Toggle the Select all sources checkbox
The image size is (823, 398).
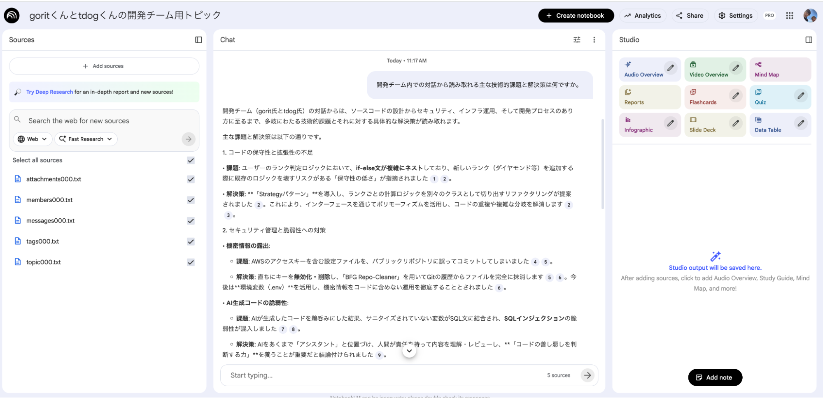point(191,160)
